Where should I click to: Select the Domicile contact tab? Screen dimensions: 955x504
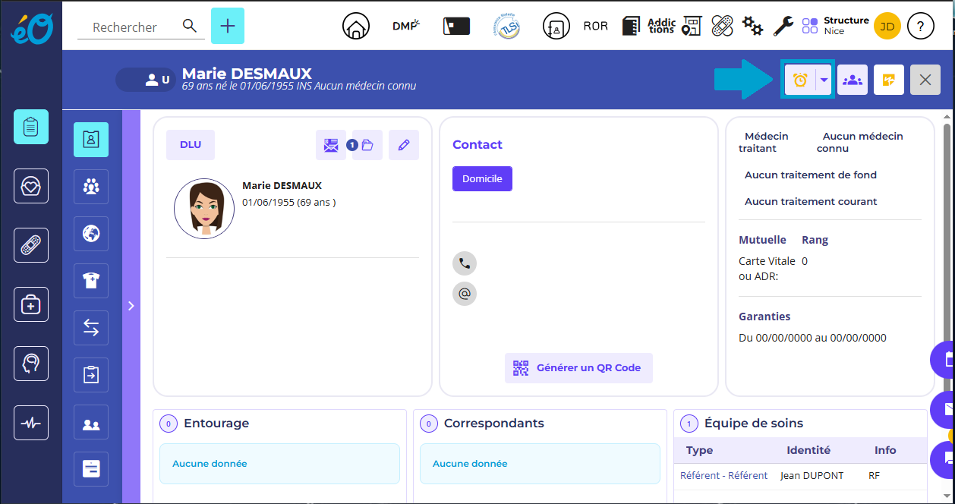(x=482, y=179)
